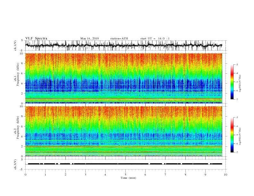254x196 pixels.
Task: Click the ch.2 PSD color scale bar
Action: coord(232,135)
